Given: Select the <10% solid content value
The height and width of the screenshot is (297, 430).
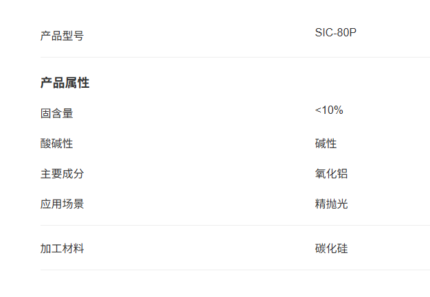Looking at the screenshot, I should pos(329,110).
